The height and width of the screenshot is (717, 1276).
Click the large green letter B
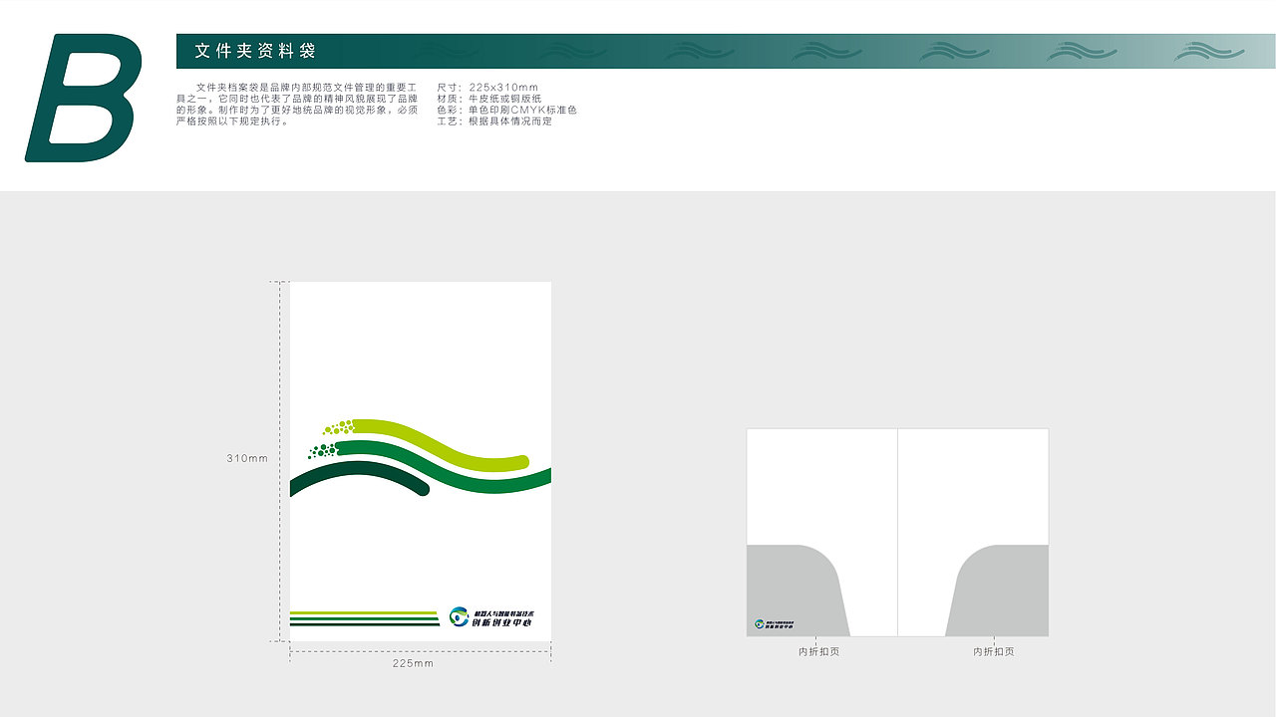84,98
